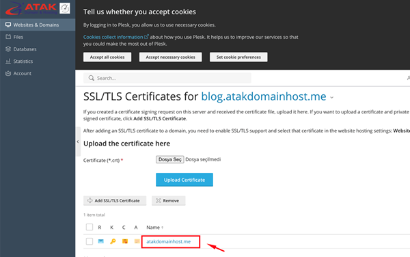The height and width of the screenshot is (257, 410).
Task: Check the atakdomainhost.me certificate row checkbox
Action: tap(90, 241)
